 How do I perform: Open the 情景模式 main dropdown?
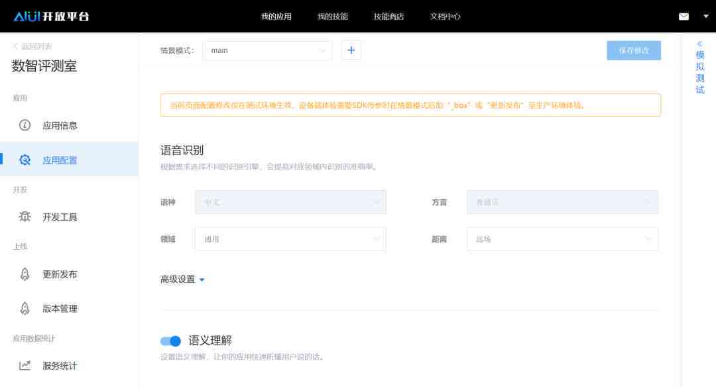[x=267, y=50]
